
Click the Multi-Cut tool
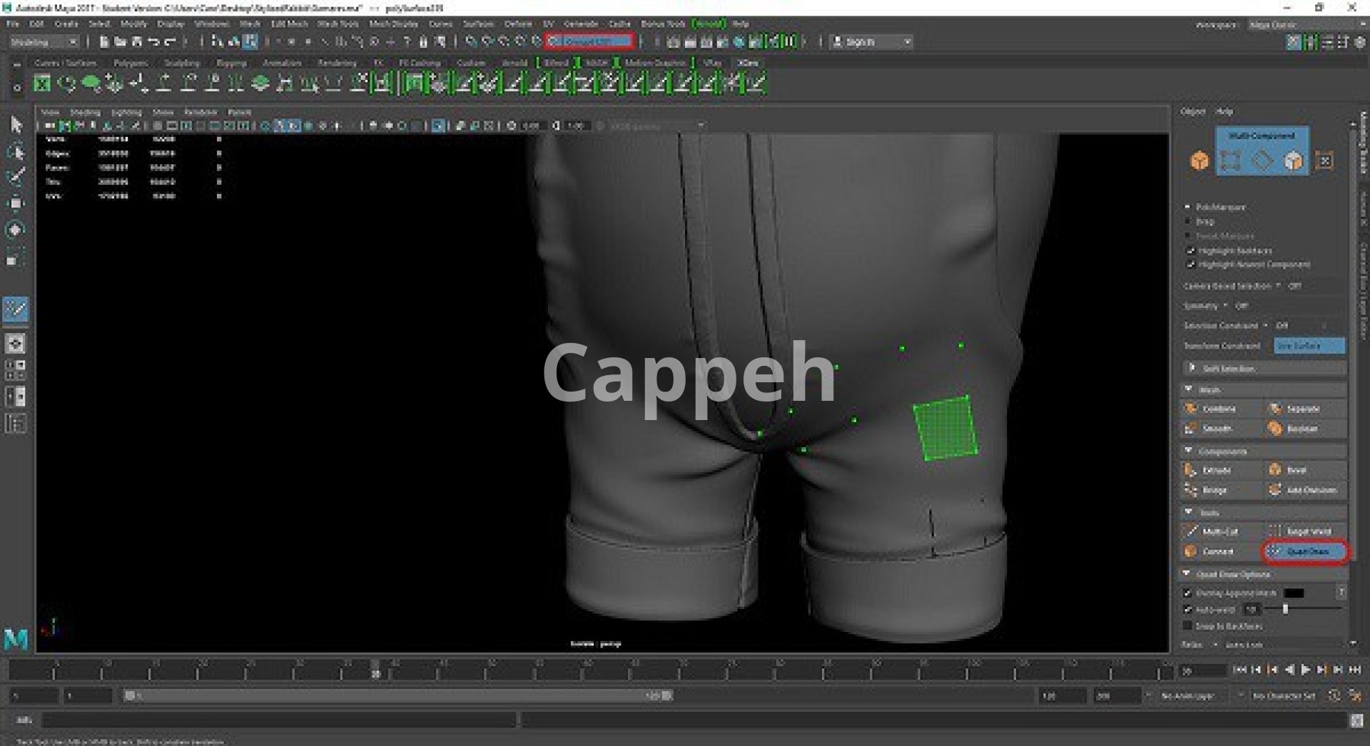pyautogui.click(x=1219, y=531)
